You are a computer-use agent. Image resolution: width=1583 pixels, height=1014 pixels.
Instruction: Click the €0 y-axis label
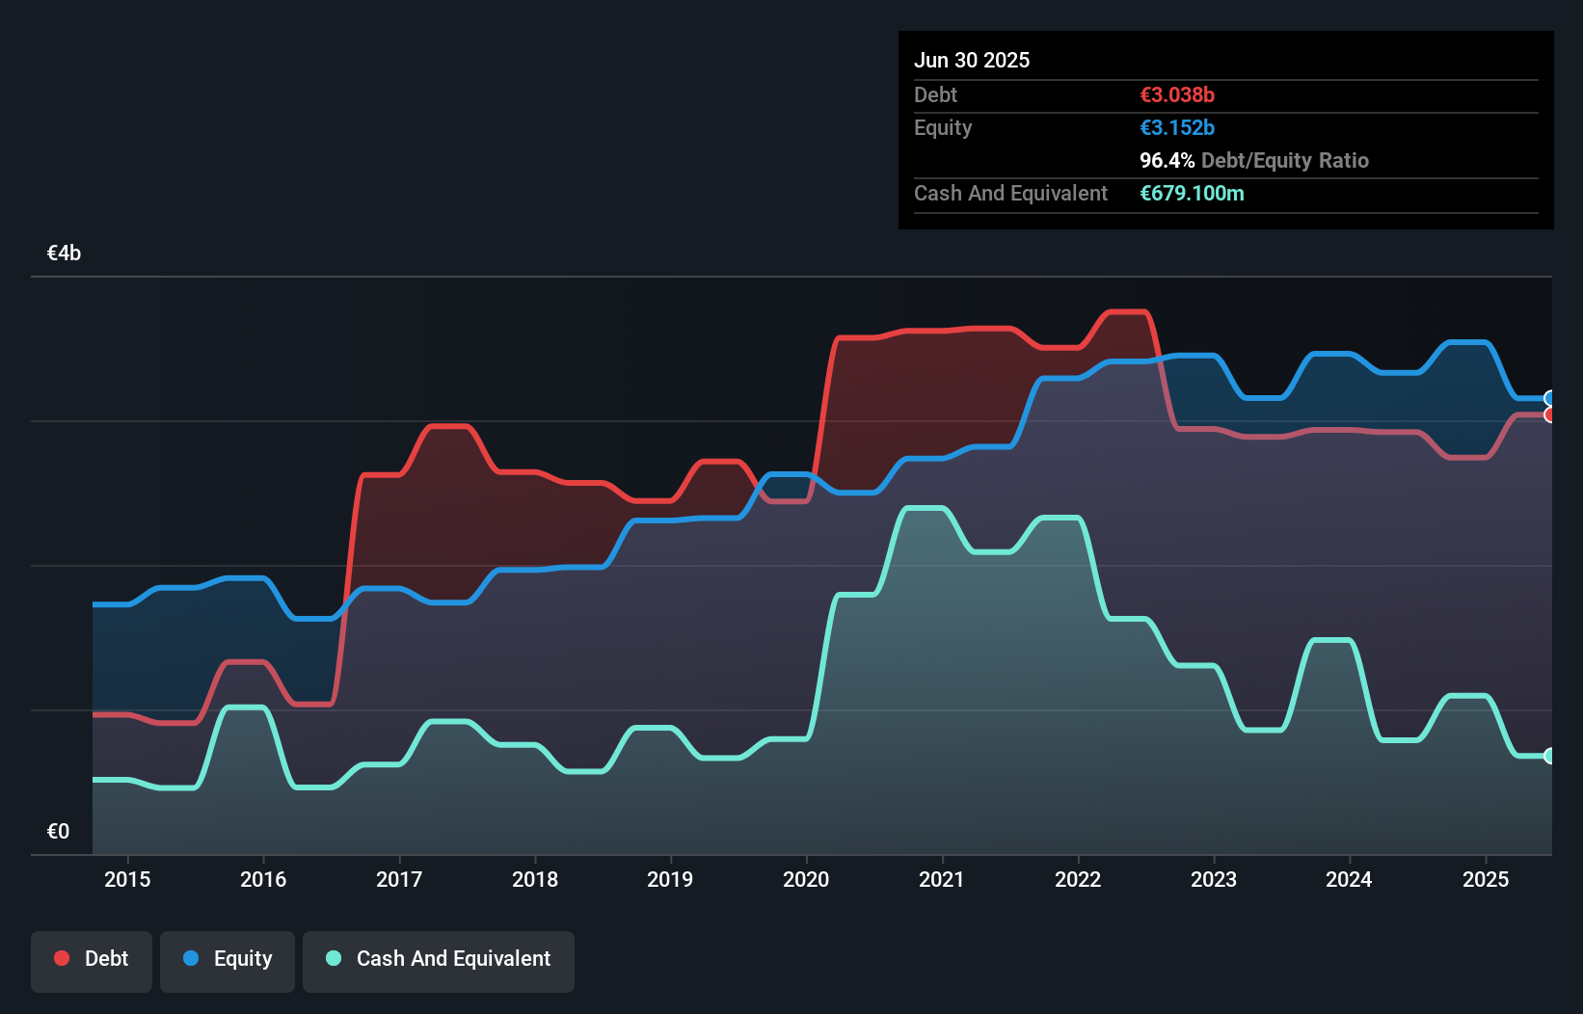58,831
